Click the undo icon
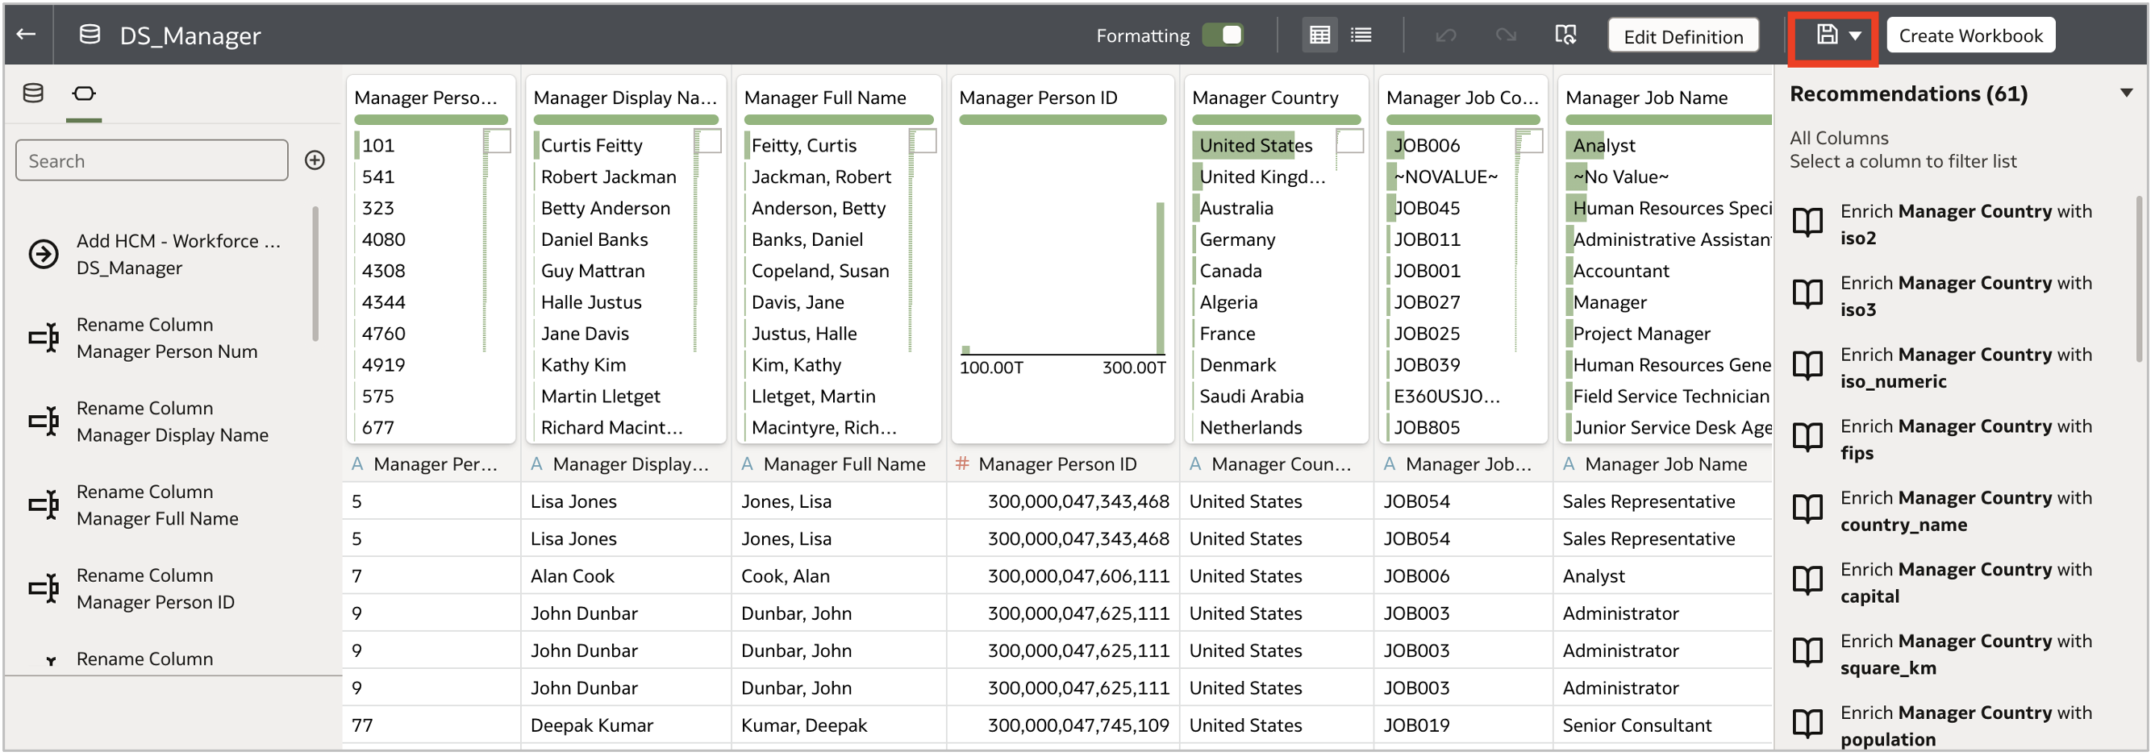The height and width of the screenshot is (756, 2155). (x=1446, y=35)
